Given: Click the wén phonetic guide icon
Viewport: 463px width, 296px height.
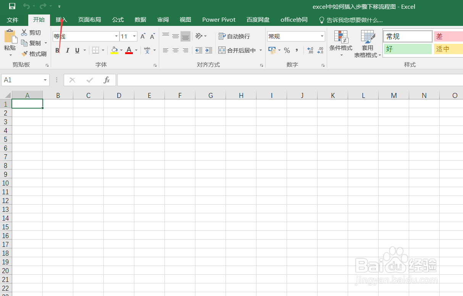Looking at the screenshot, I should [x=147, y=50].
